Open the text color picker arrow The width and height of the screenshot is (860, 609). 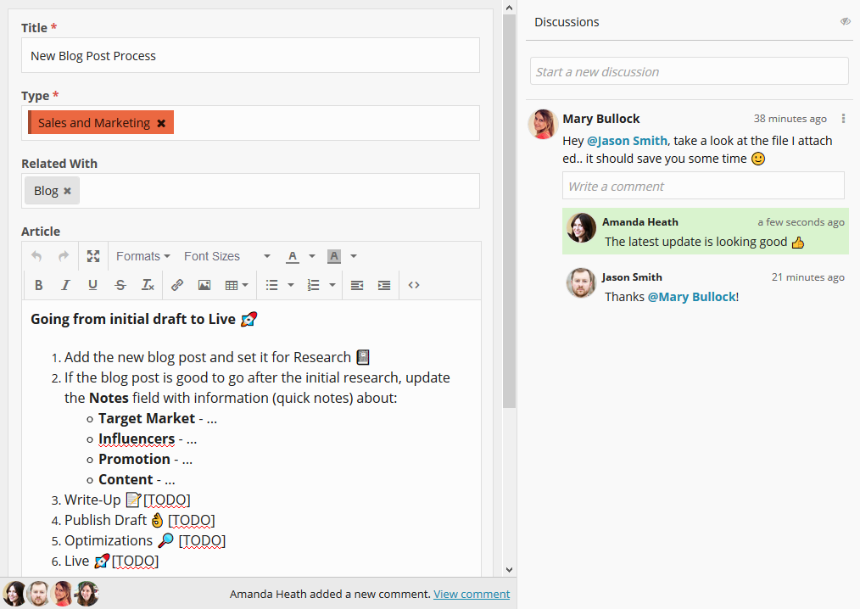click(312, 256)
